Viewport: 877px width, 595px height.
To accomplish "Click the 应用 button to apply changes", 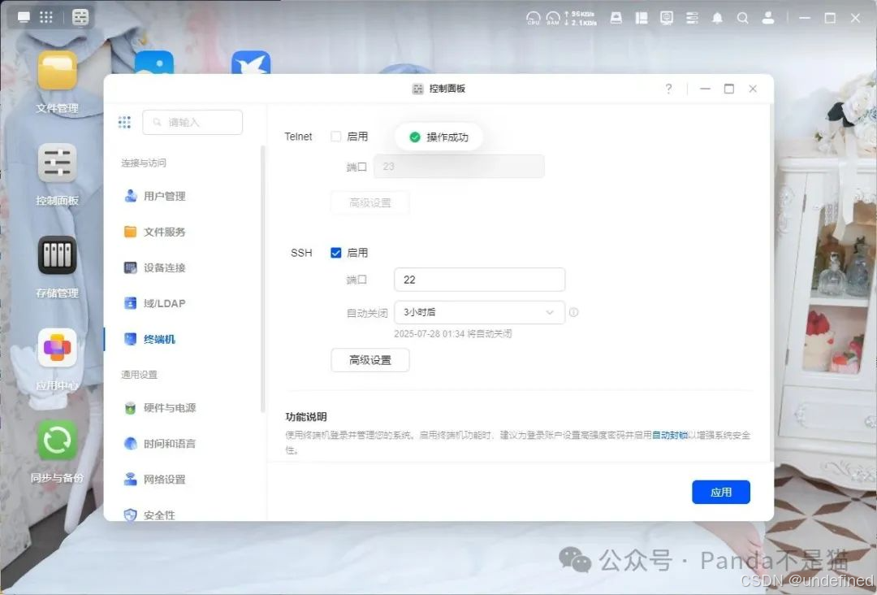I will [x=721, y=492].
